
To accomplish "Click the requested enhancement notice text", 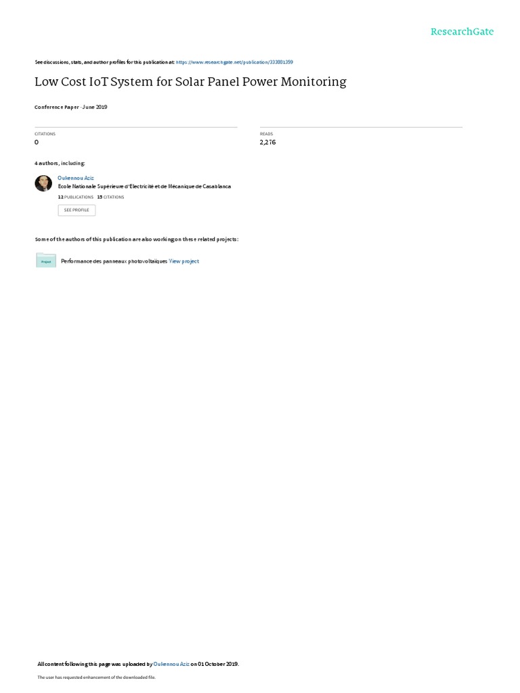I will [x=96, y=677].
